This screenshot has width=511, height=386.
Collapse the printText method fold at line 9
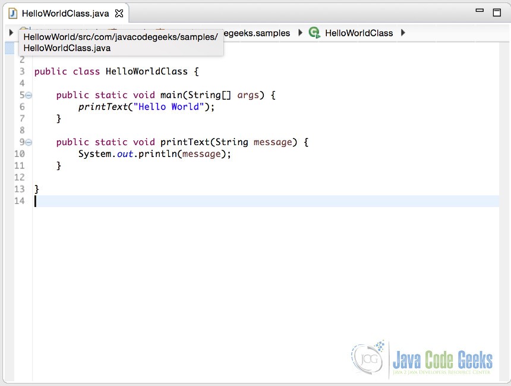tap(28, 142)
